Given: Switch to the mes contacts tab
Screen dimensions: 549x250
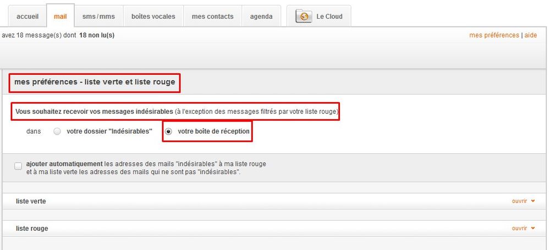Looking at the screenshot, I should 212,16.
